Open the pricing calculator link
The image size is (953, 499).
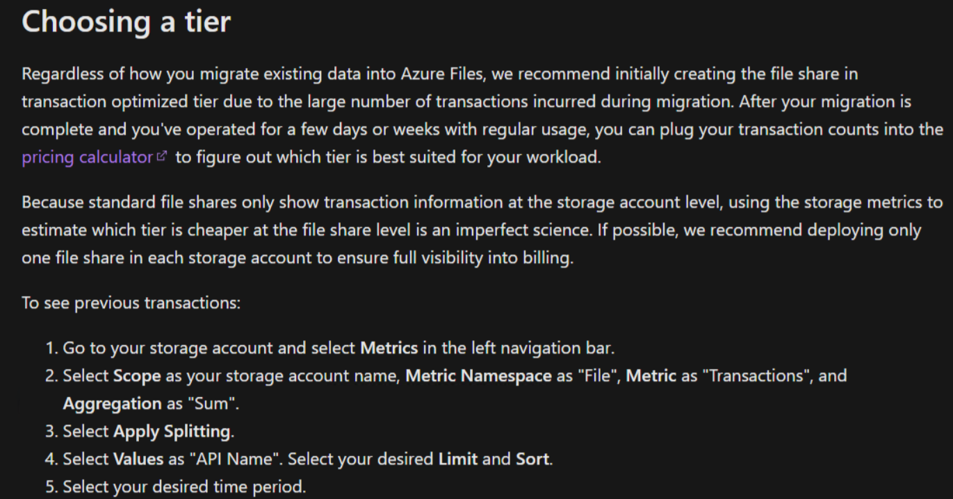pyautogui.click(x=87, y=158)
